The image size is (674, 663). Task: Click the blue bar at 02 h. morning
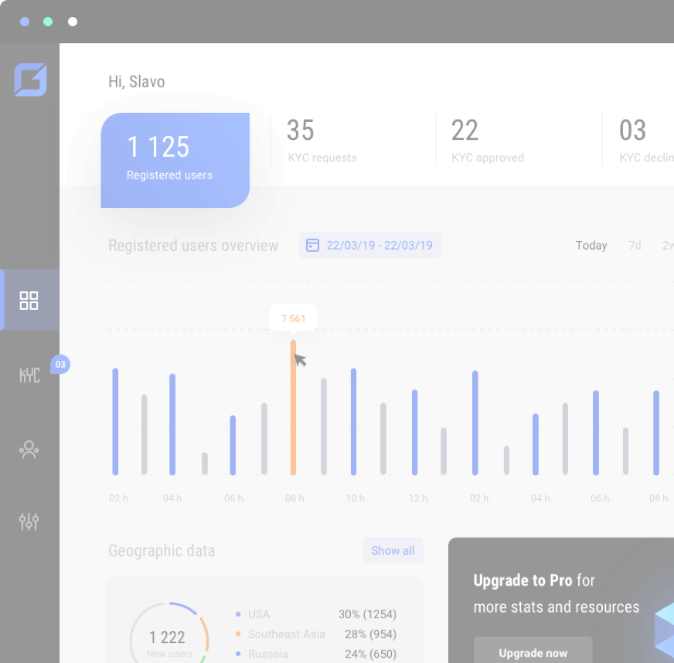click(115, 422)
